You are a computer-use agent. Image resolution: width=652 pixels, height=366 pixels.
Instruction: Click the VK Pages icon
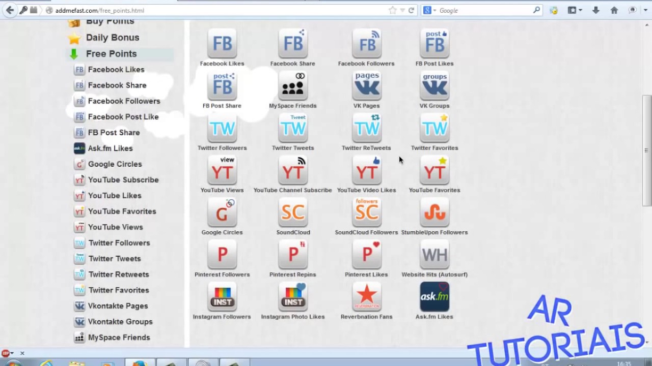tap(367, 86)
